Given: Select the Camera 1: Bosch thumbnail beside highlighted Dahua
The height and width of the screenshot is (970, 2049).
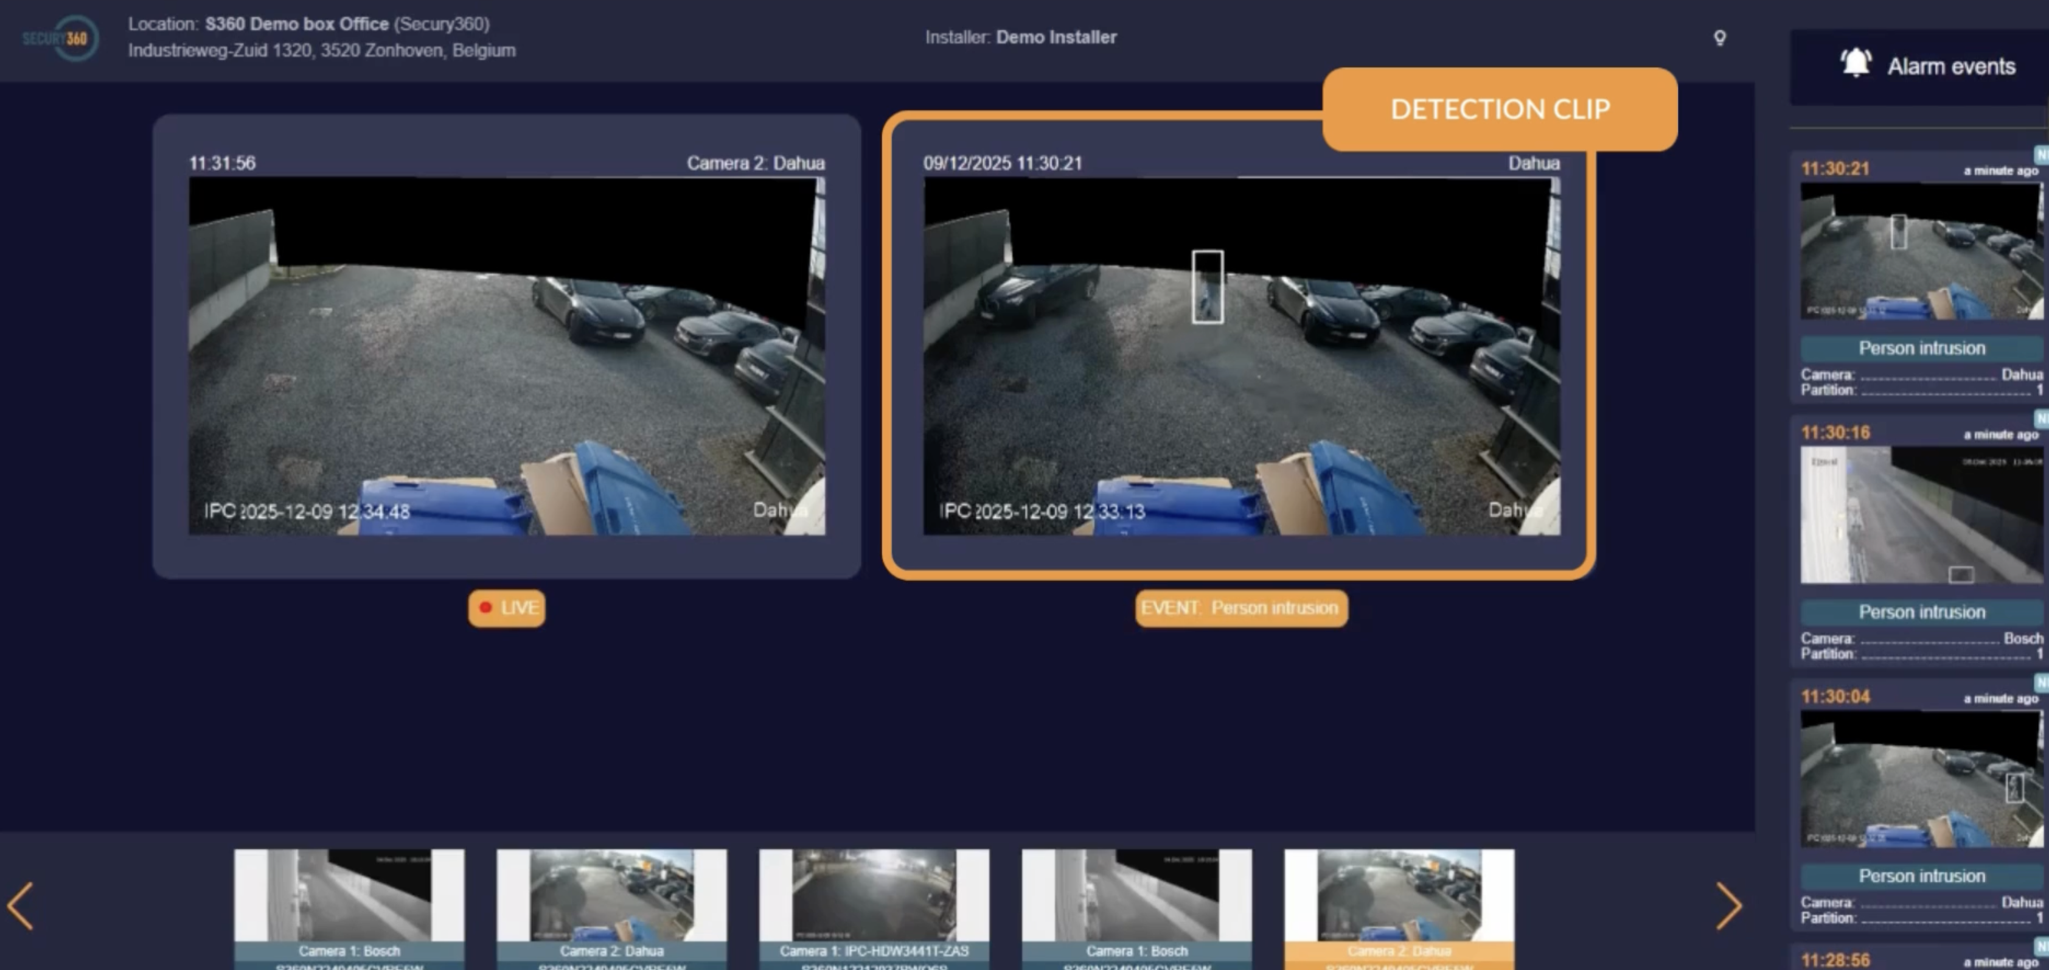Looking at the screenshot, I should [1136, 909].
